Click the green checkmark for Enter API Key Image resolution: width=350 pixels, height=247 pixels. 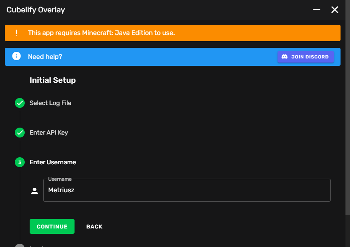20,133
